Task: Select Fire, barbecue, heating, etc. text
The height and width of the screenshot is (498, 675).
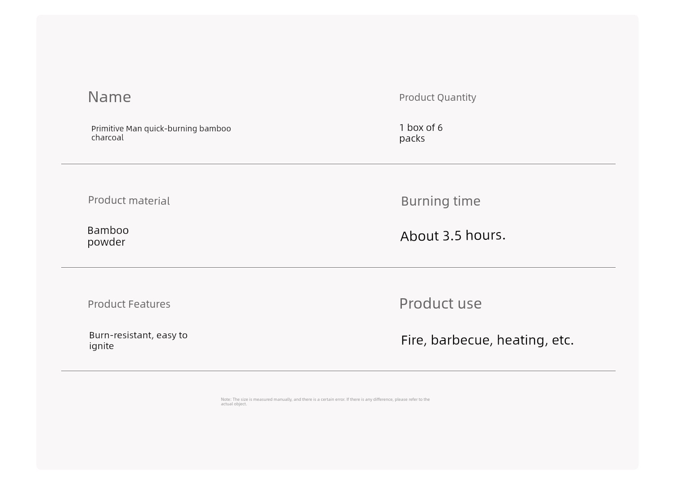Action: (x=487, y=340)
